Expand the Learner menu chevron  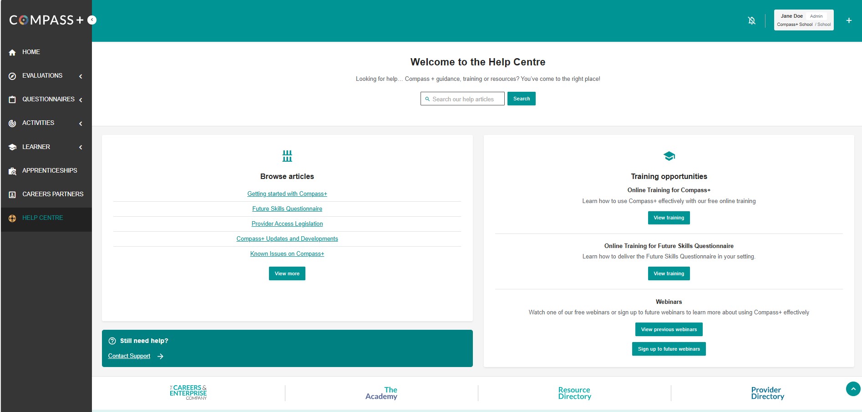[x=81, y=147]
